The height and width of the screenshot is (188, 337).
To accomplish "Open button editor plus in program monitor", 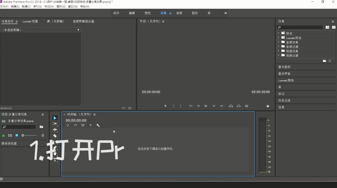I will pyautogui.click(x=268, y=106).
